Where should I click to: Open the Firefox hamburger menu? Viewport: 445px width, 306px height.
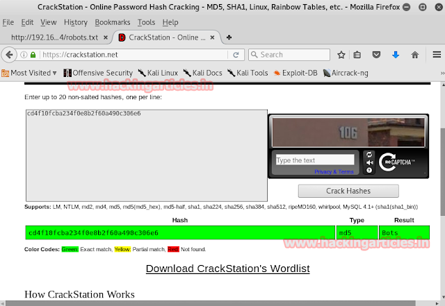[x=437, y=55]
